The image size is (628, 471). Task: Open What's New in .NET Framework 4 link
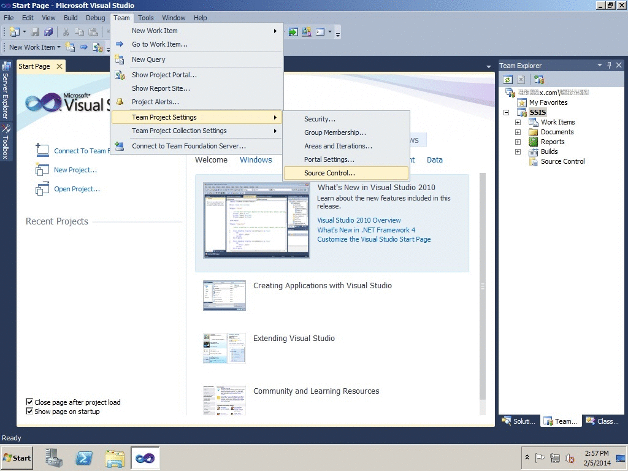(x=366, y=230)
